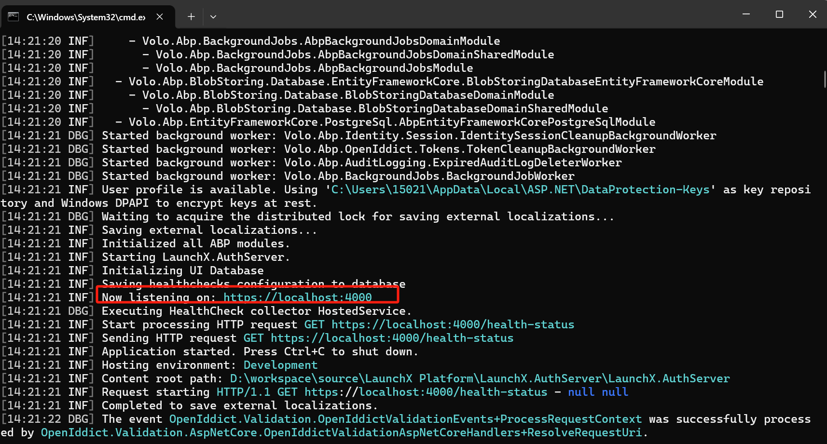Click 'Completed to save external localizations.' line
827x444 pixels.
point(239,405)
